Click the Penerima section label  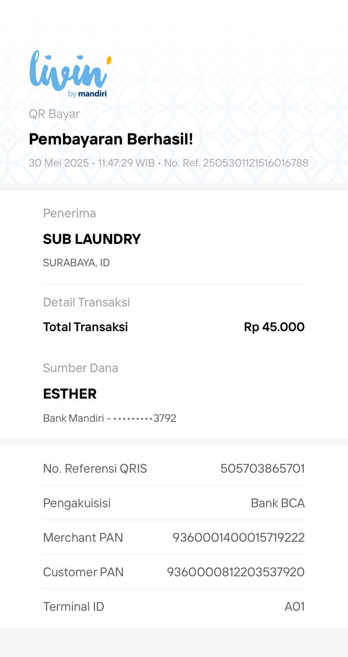[x=69, y=213]
